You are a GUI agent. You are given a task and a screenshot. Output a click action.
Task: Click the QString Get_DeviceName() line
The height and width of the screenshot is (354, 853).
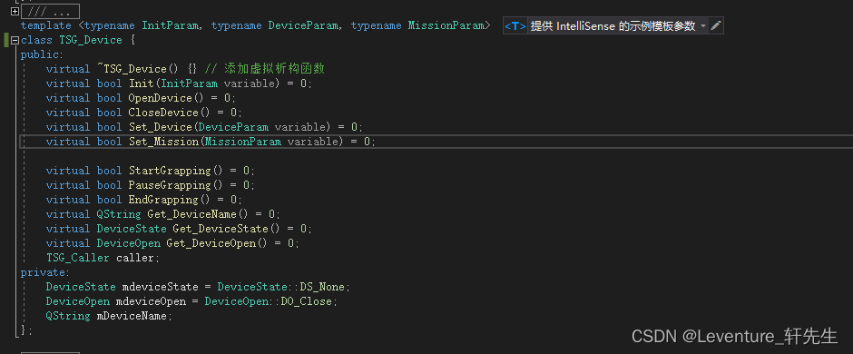163,214
